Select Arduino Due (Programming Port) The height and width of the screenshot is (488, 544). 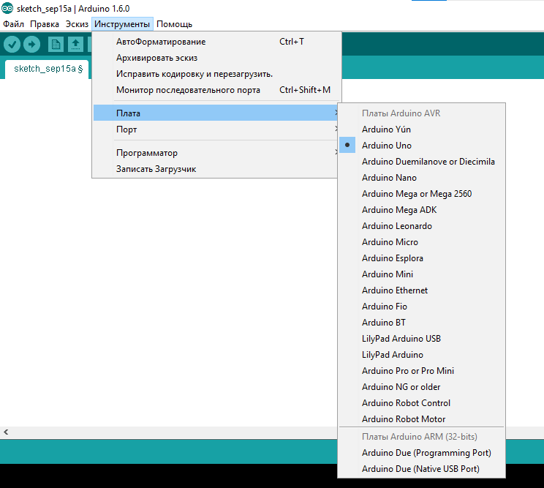point(422,453)
